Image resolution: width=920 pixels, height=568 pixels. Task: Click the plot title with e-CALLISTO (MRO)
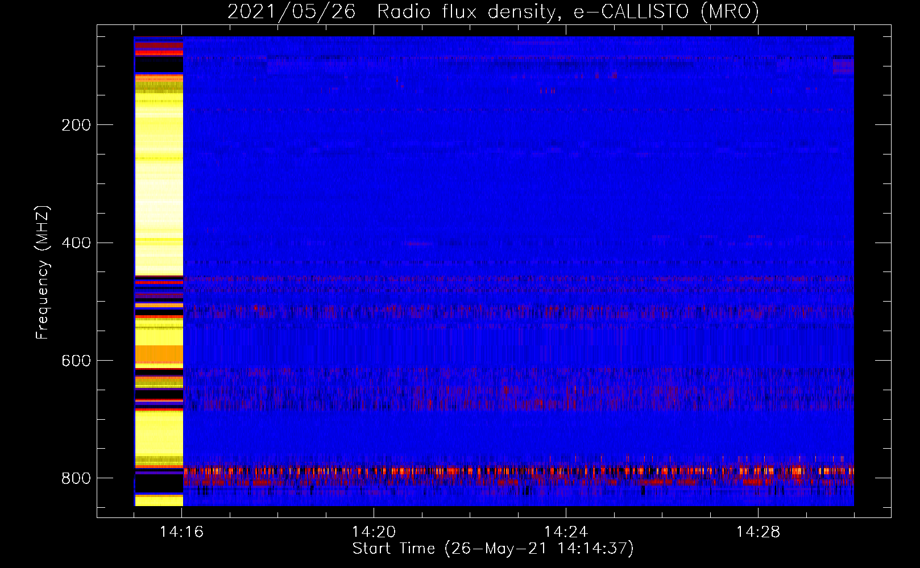pyautogui.click(x=493, y=11)
